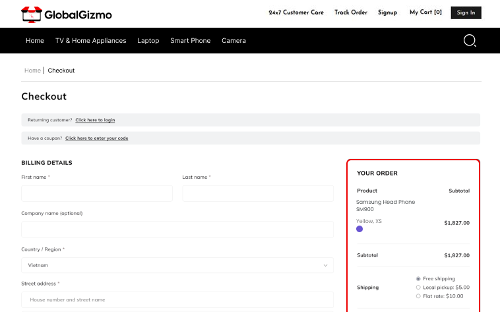Select Flat rate shipping for $10.00
500x312 pixels.
tap(418, 296)
